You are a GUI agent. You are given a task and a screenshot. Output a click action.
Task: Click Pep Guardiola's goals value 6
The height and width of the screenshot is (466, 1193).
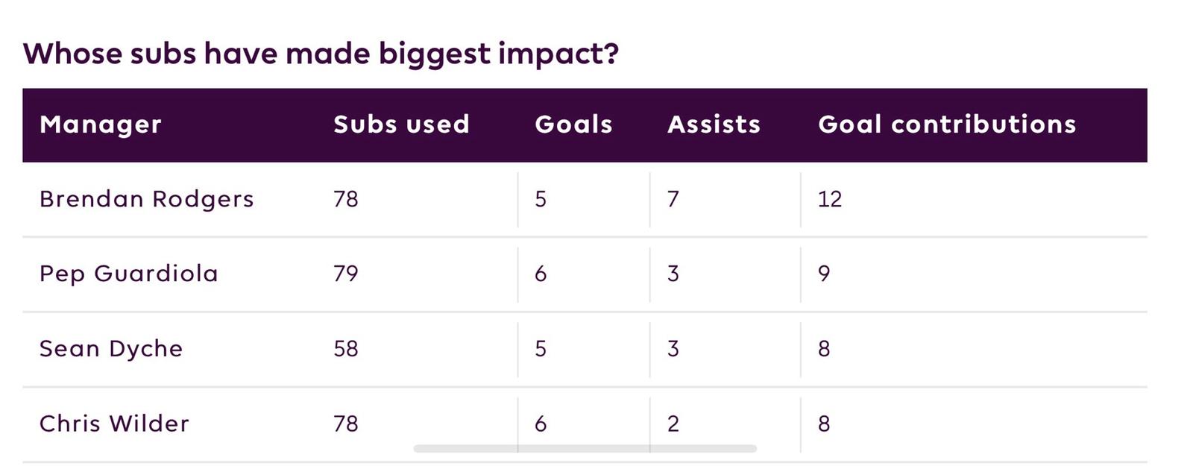click(541, 274)
